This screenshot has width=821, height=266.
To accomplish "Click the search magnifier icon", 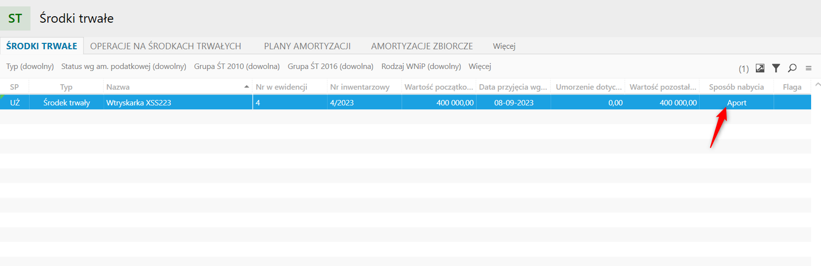I will 792,68.
